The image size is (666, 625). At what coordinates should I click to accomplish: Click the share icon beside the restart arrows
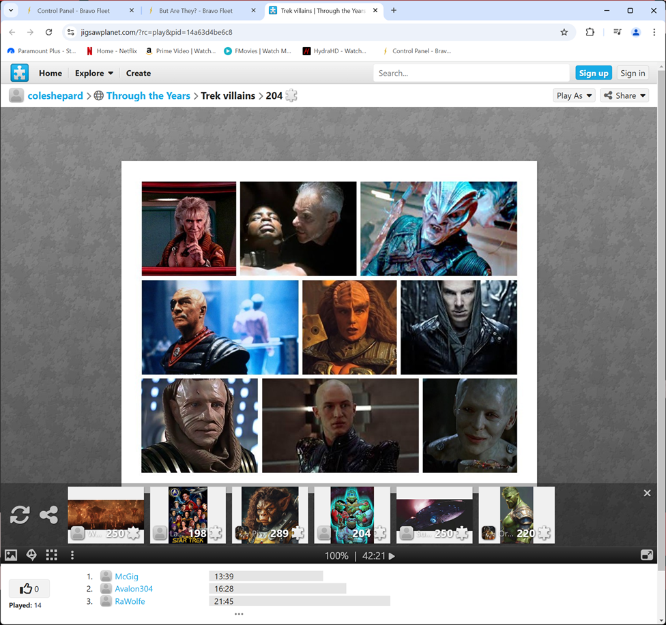click(49, 515)
